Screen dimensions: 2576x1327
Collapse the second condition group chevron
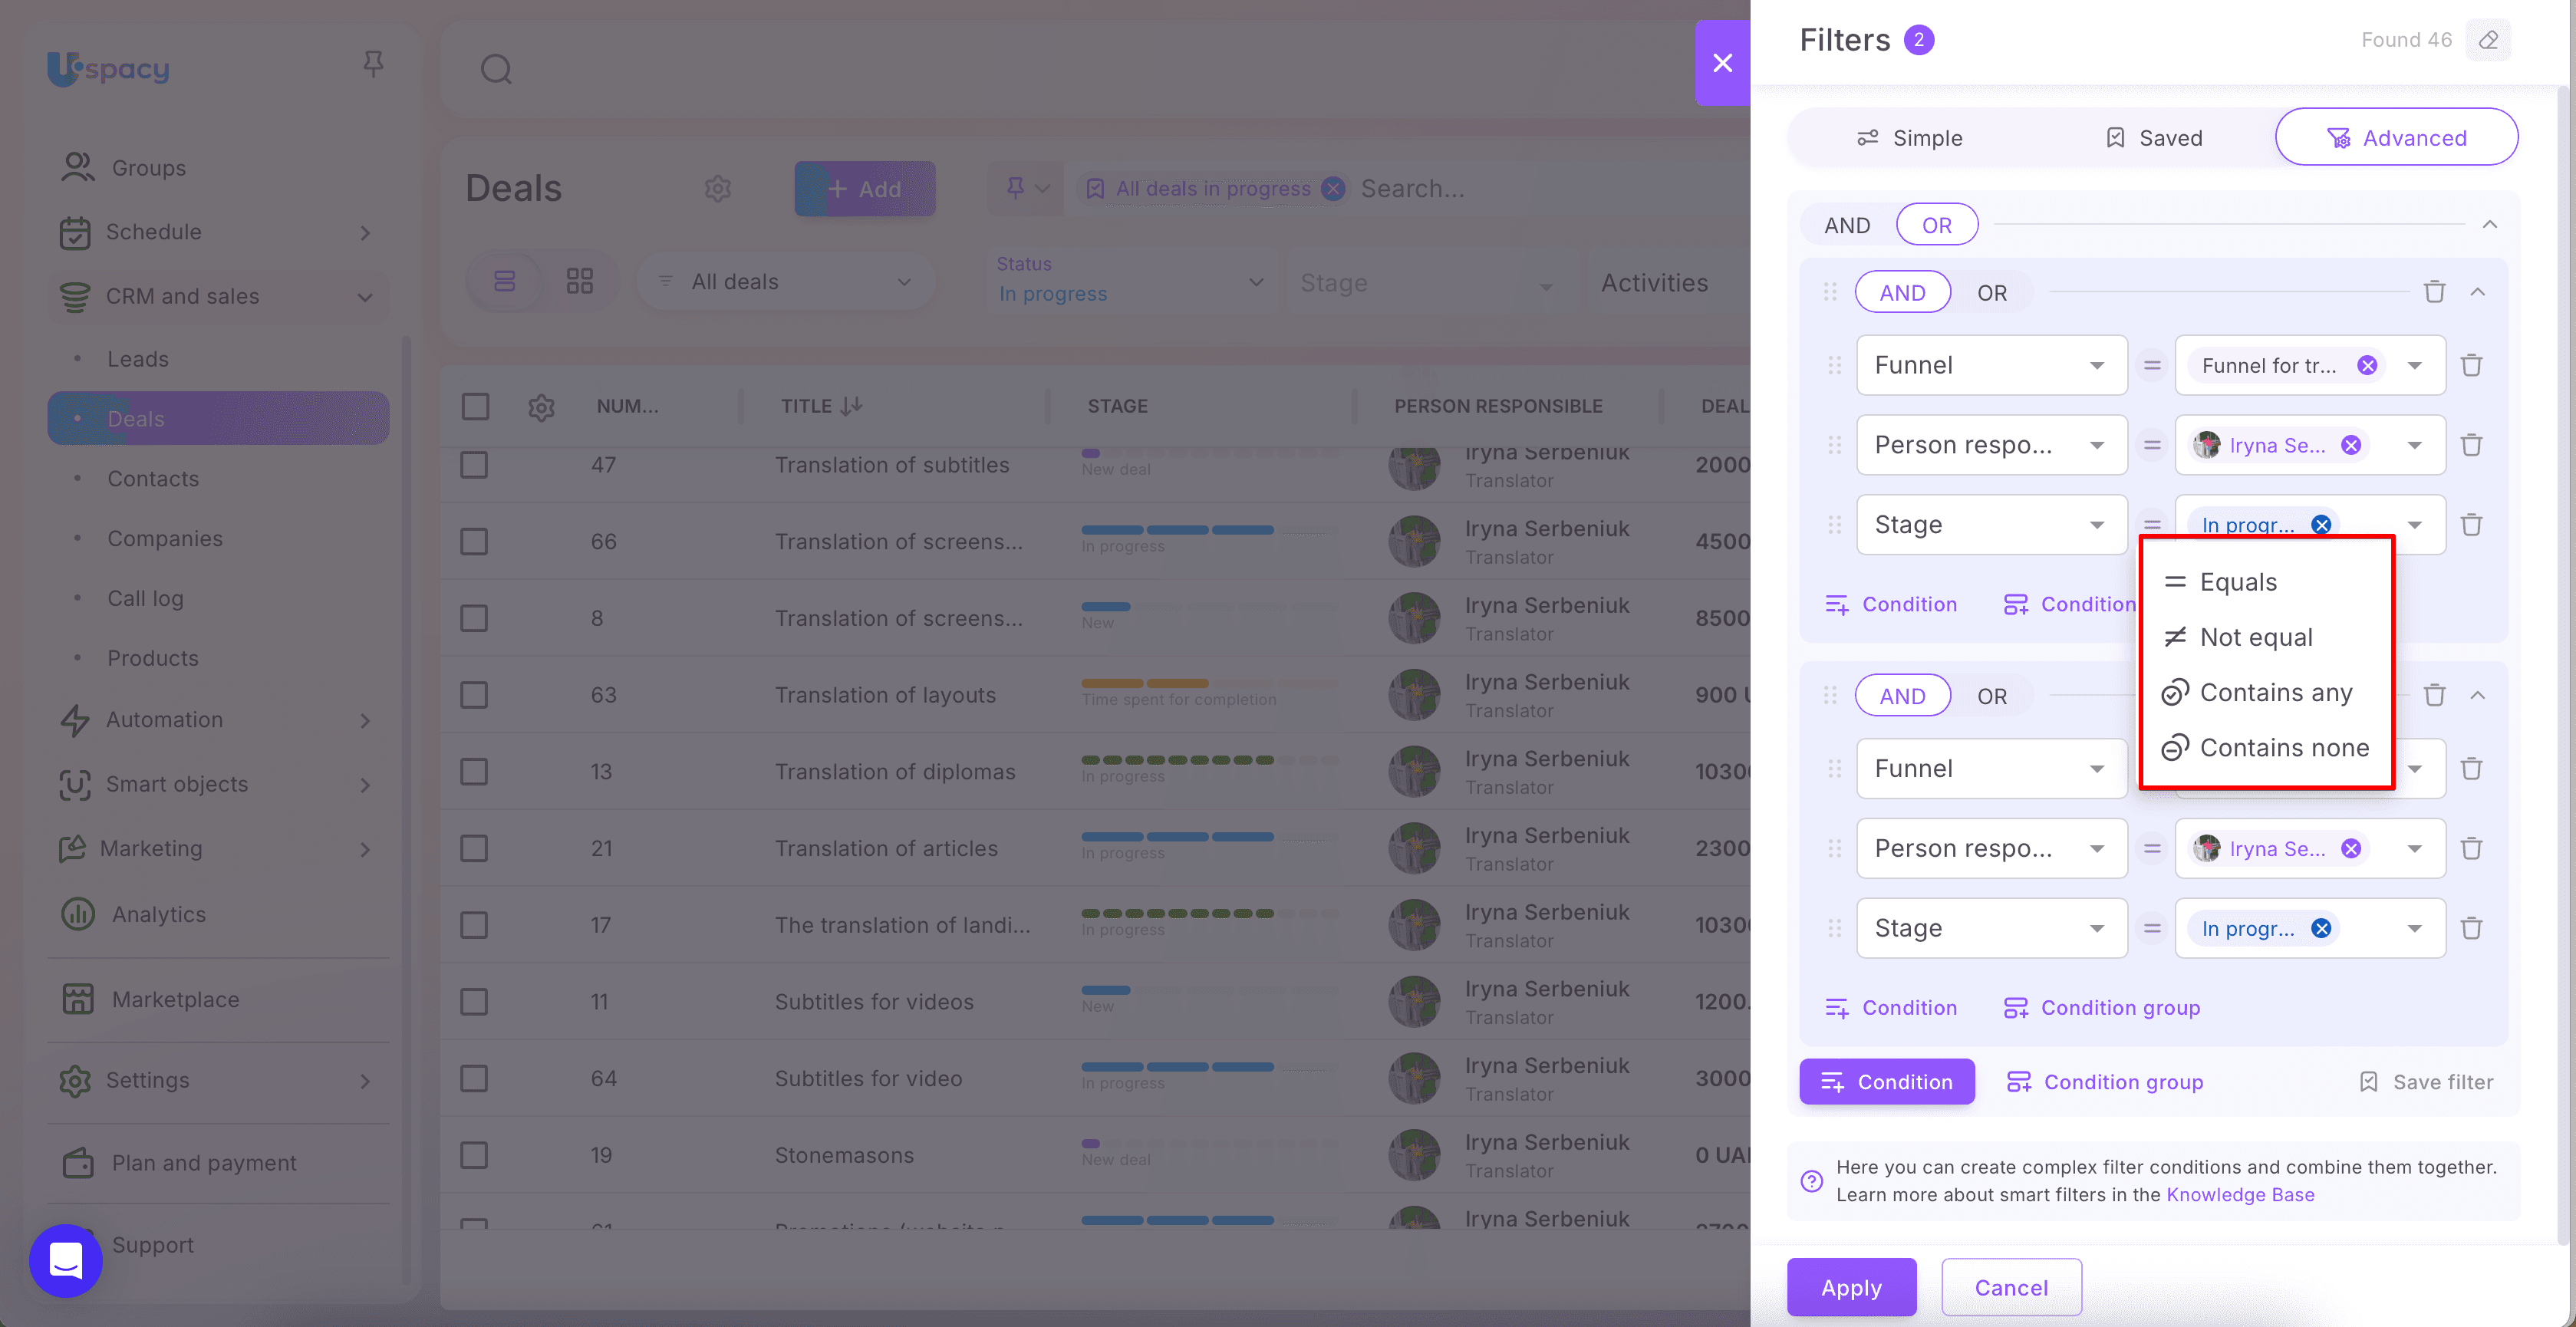pos(2477,695)
